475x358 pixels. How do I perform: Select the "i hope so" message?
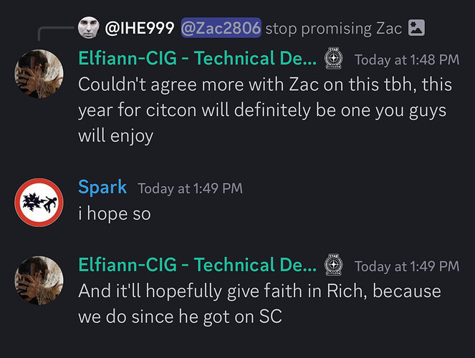tap(115, 213)
